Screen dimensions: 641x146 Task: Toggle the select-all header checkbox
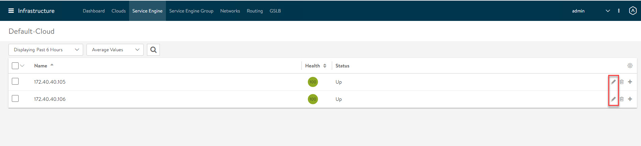tap(15, 66)
